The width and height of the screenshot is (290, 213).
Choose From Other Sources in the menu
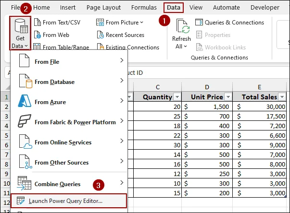(x=69, y=161)
